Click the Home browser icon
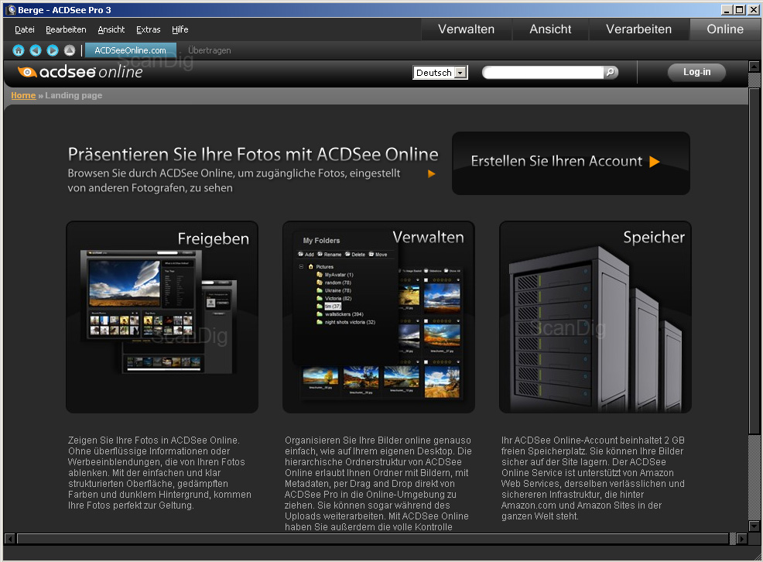The height and width of the screenshot is (562, 763). [x=19, y=50]
